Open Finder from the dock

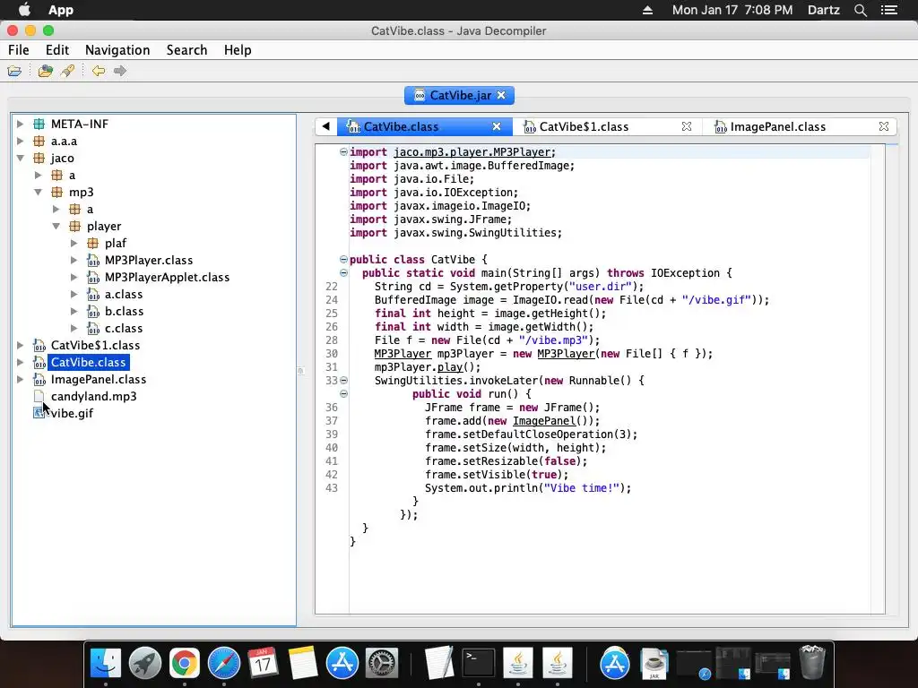pos(106,664)
